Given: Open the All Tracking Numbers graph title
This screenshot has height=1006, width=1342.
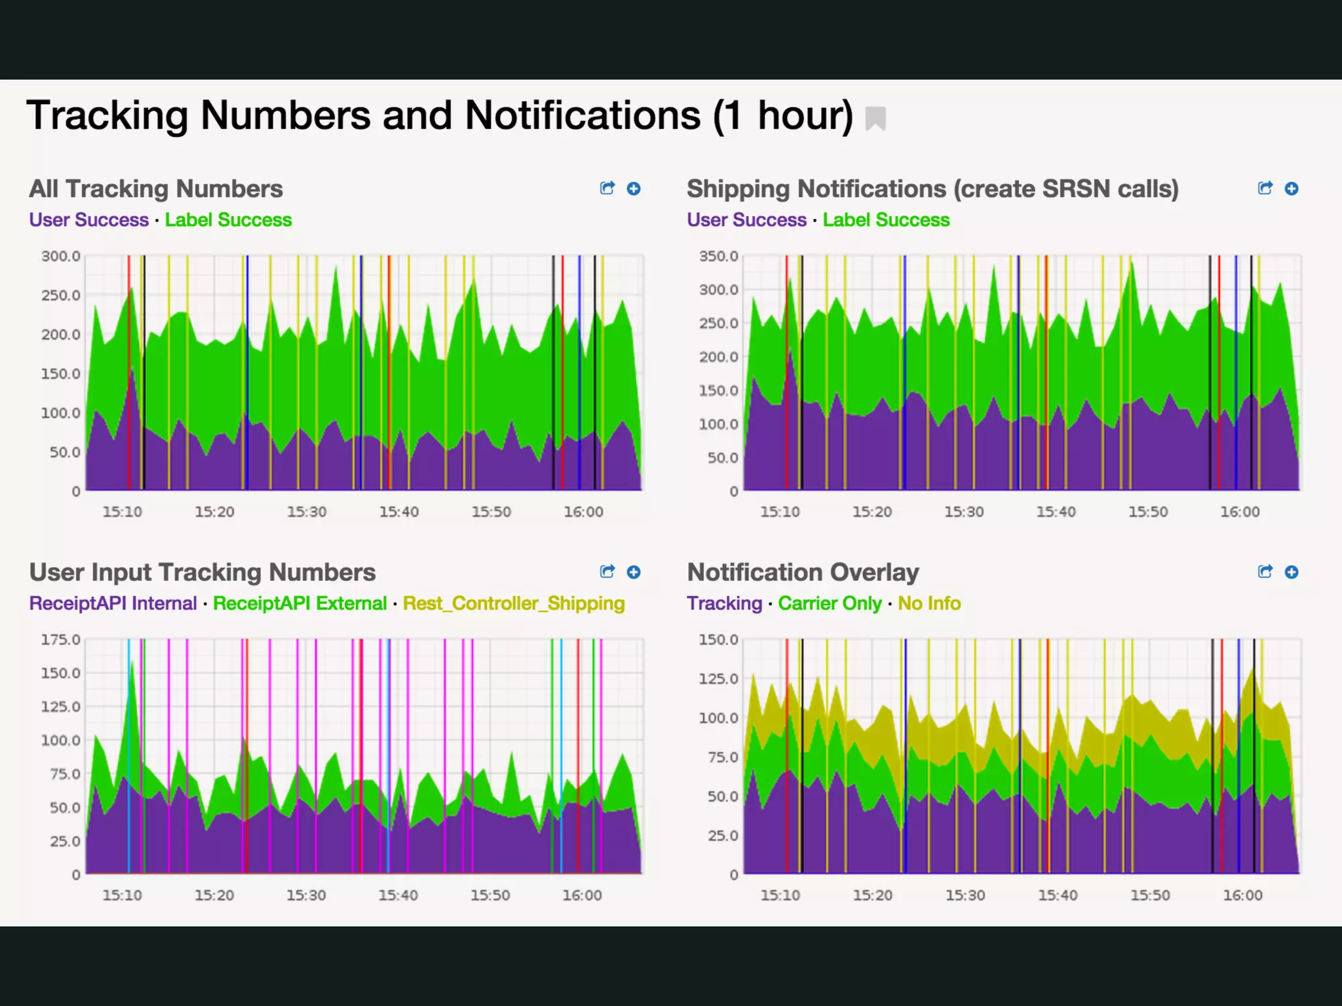Looking at the screenshot, I should pos(156,189).
